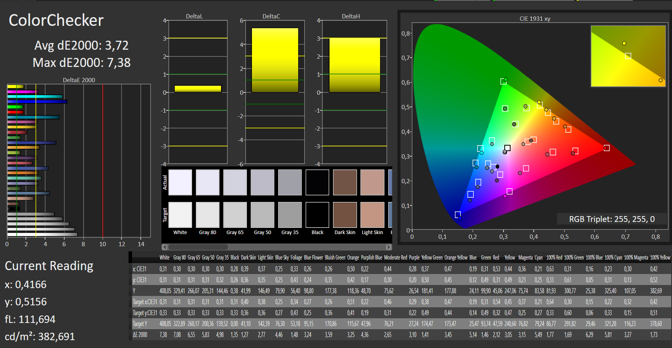Click the RGB Triplet readout label
The image size is (672, 348).
(612, 219)
